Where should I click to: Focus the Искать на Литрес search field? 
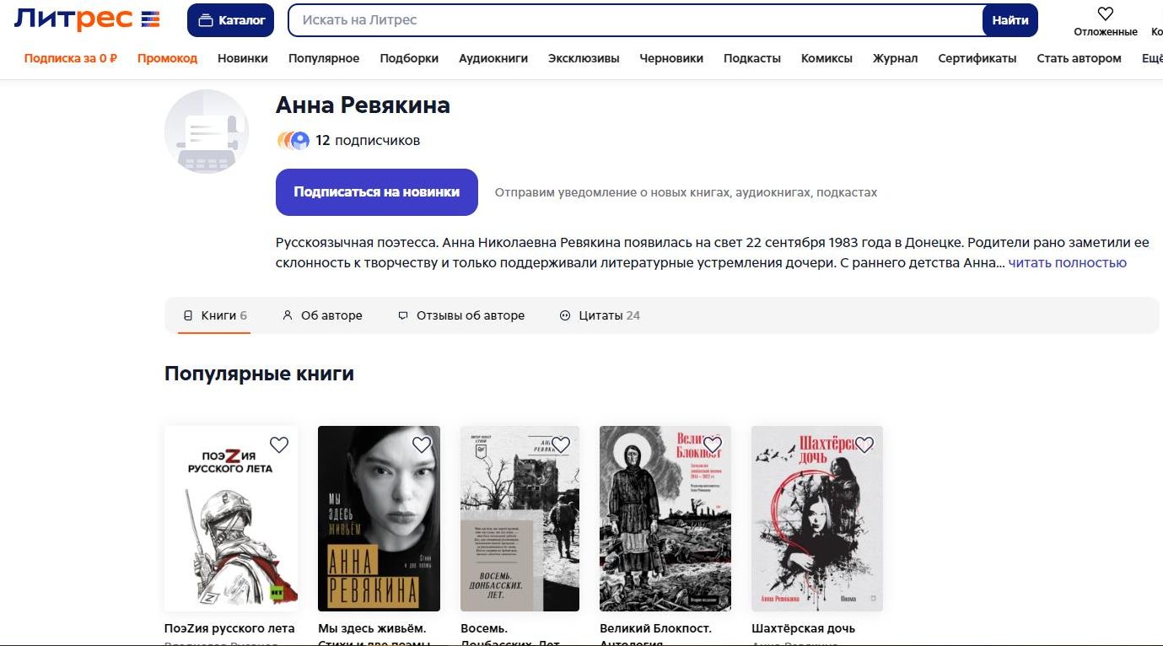pyautogui.click(x=635, y=20)
